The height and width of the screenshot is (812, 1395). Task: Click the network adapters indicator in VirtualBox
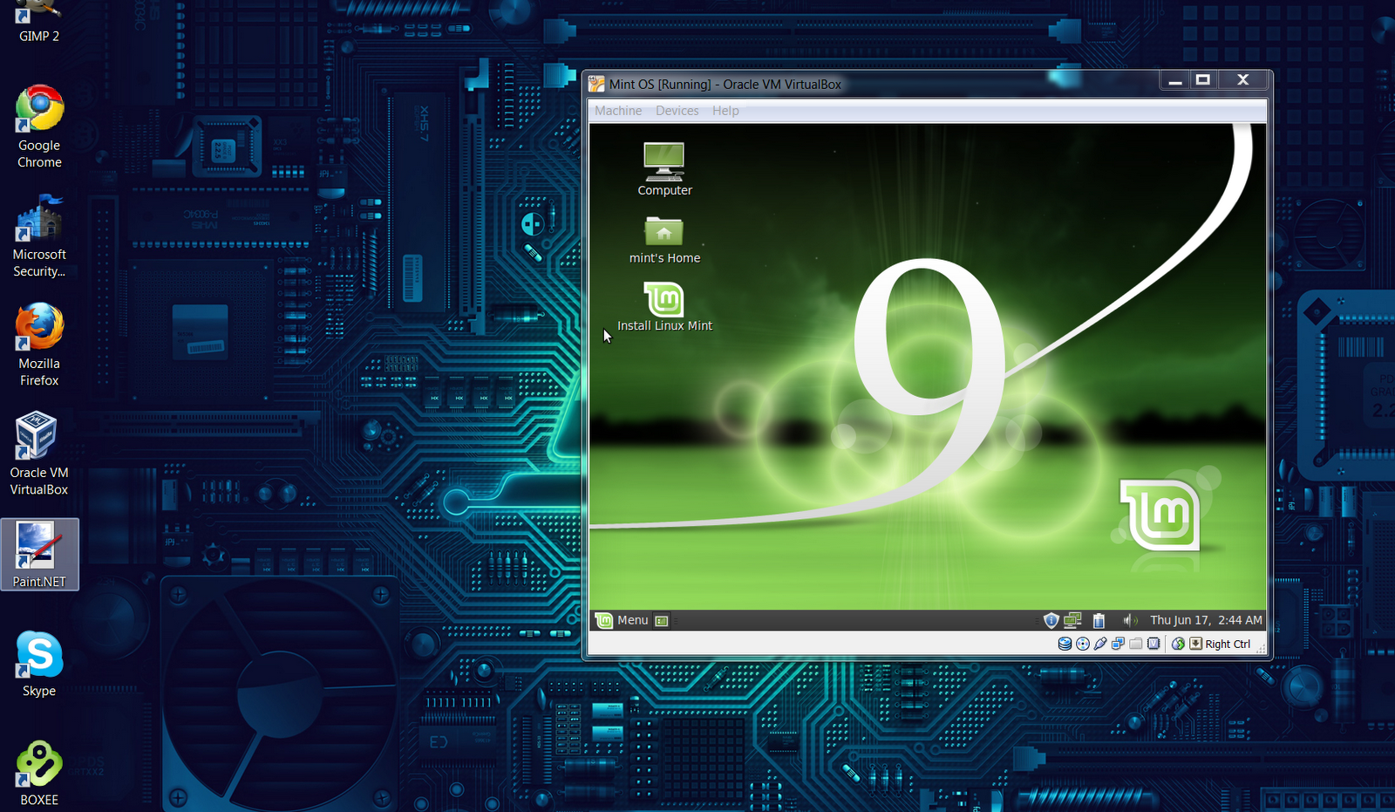click(x=1118, y=644)
